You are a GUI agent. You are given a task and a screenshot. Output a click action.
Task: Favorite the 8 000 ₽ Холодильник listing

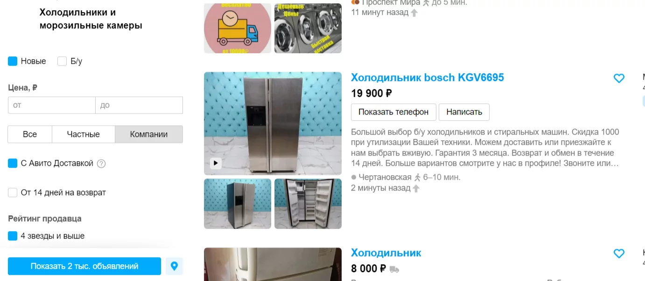(x=619, y=254)
